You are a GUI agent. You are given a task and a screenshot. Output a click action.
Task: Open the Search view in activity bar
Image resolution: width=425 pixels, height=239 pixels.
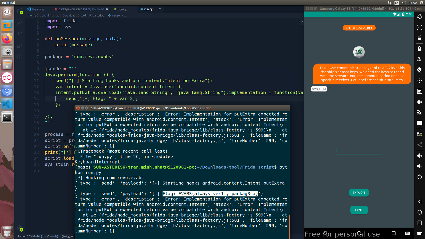point(20,22)
